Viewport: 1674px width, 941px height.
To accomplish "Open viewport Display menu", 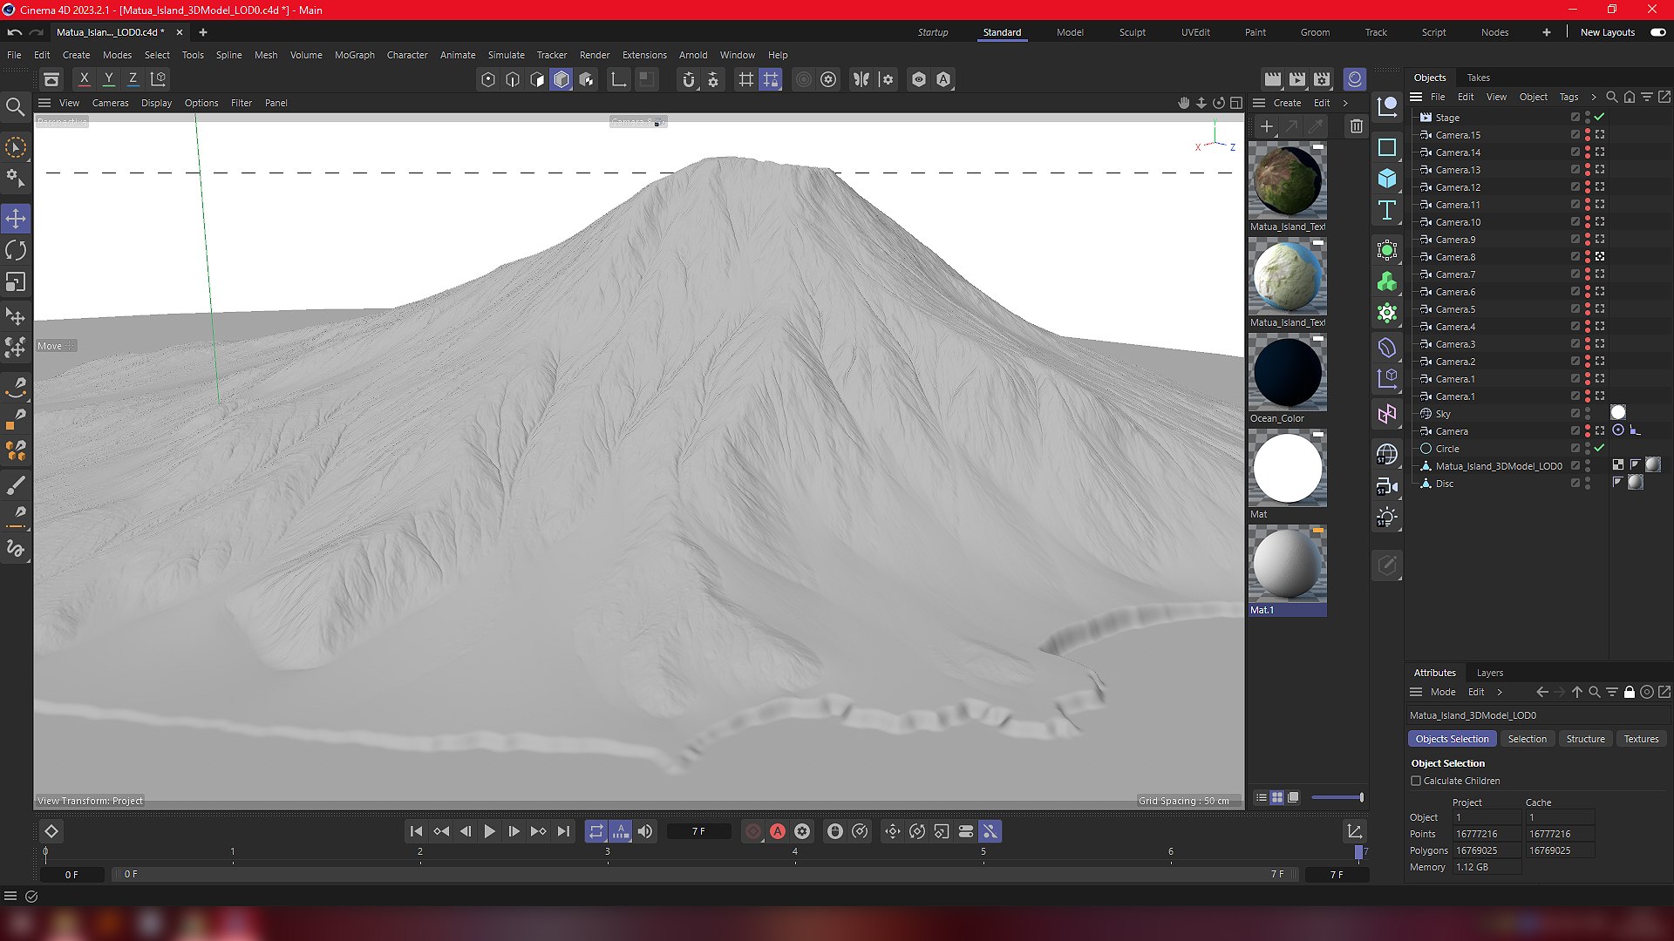I will [x=157, y=103].
